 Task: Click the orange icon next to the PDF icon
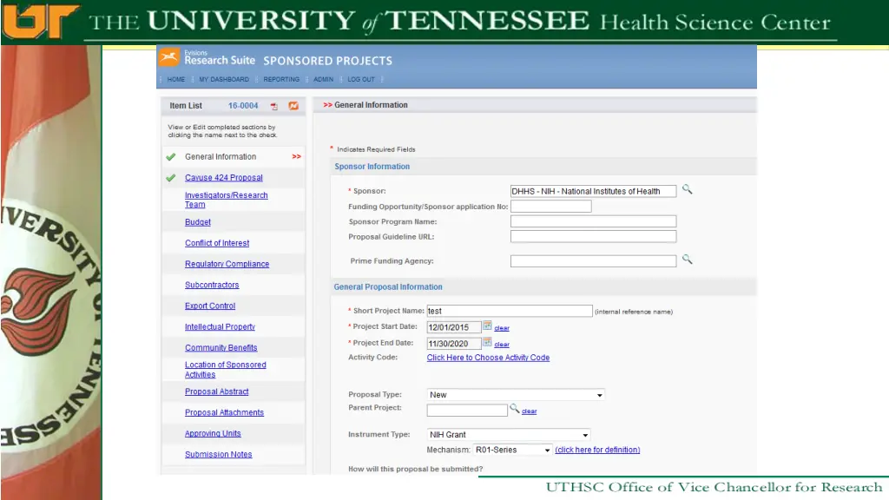pos(293,106)
